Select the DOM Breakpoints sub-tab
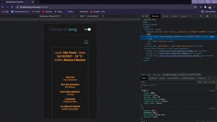The image size is (217, 122). (188, 78)
